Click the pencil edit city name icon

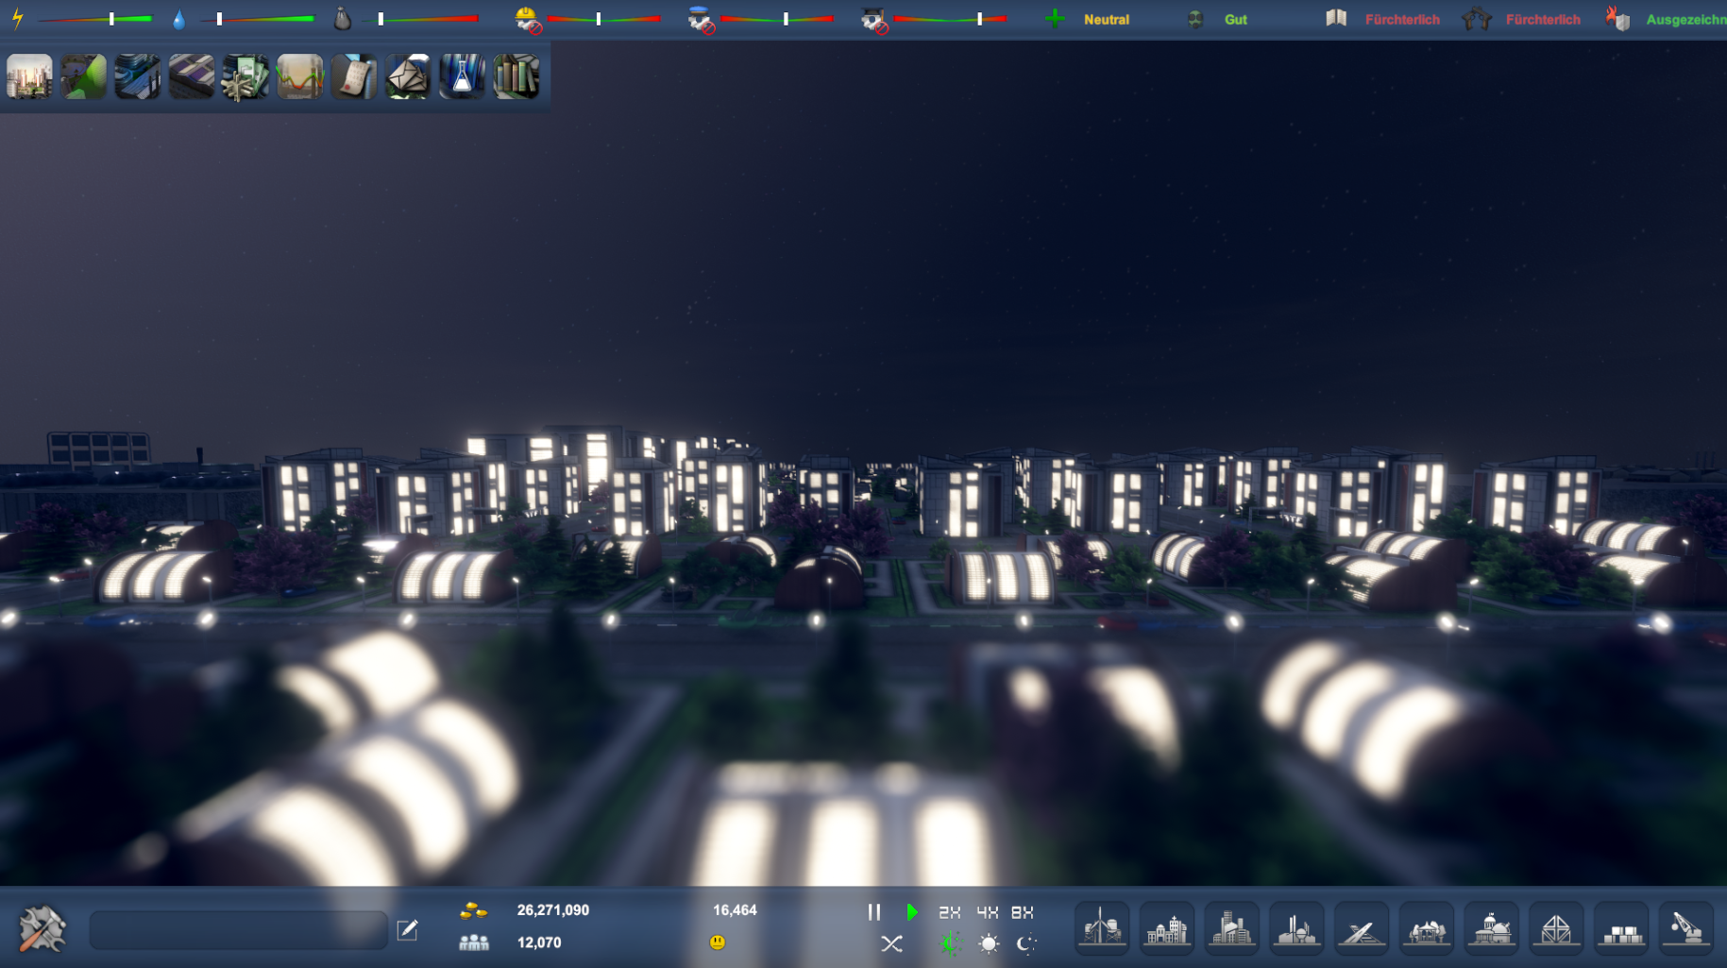(407, 930)
